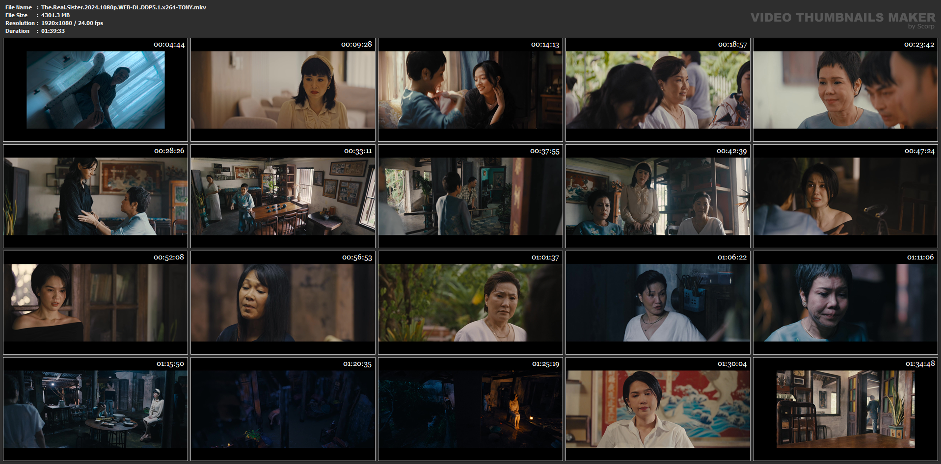
Task: Open the thumbnail at 00:33:11
Action: (283, 196)
